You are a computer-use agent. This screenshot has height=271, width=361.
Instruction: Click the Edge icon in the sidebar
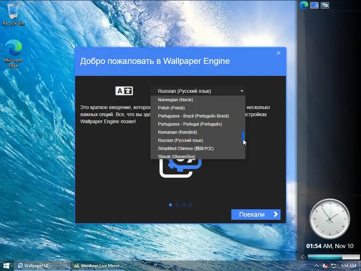pyautogui.click(x=304, y=5)
